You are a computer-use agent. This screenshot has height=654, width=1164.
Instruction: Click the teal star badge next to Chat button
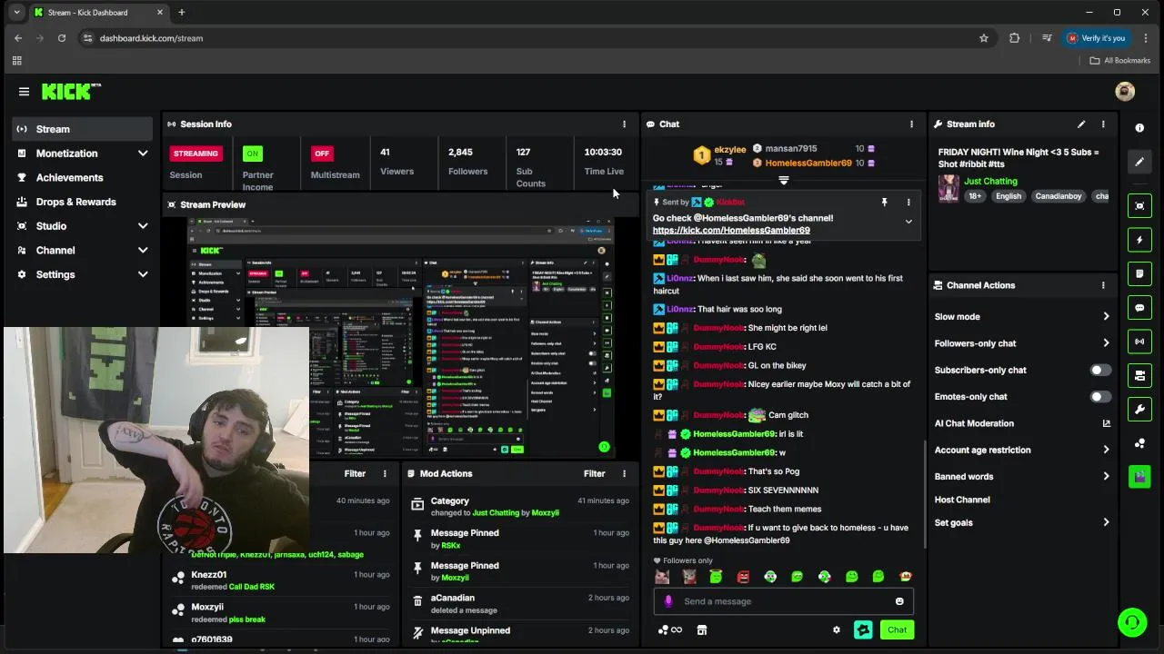point(863,629)
